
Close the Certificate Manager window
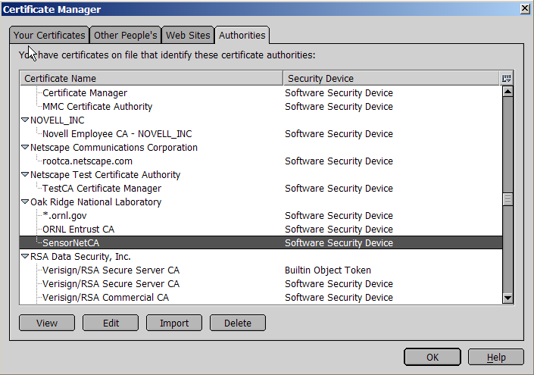(x=525, y=9)
